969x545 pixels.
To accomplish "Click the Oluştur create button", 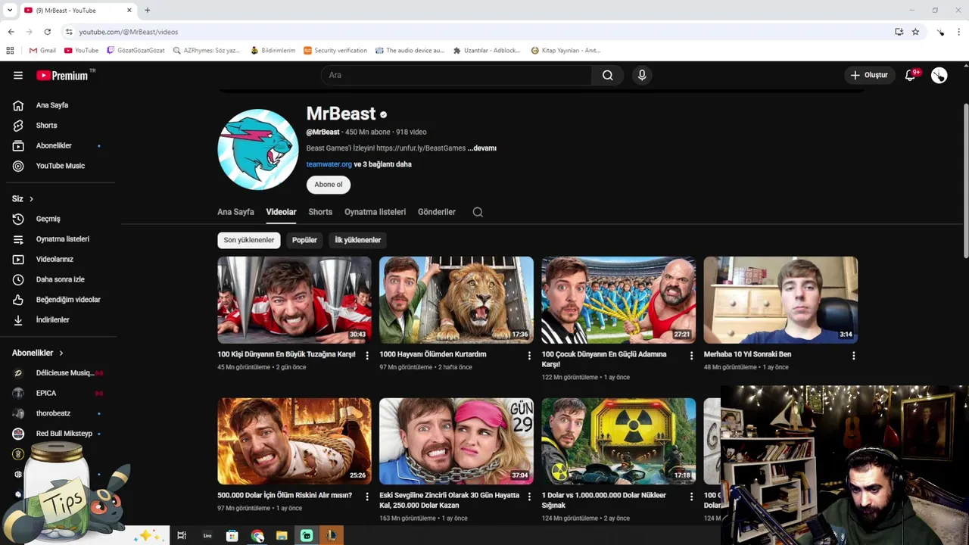I will click(x=868, y=75).
